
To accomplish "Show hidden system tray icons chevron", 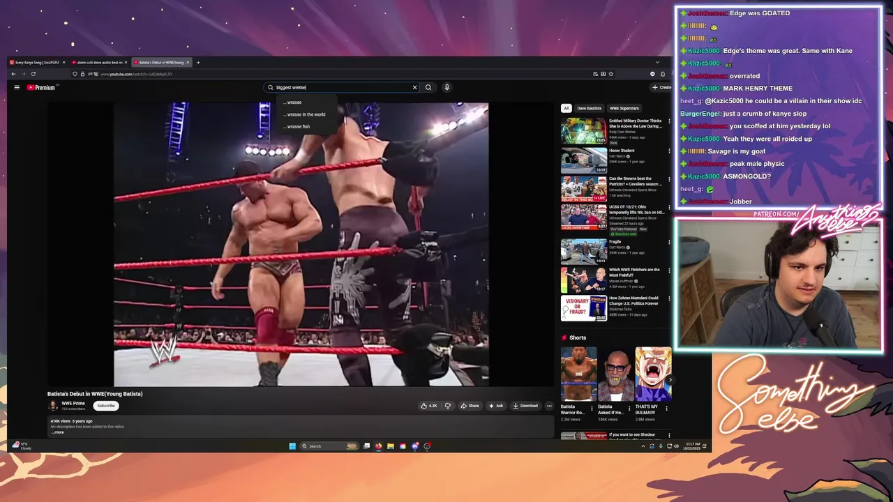I will 643,446.
